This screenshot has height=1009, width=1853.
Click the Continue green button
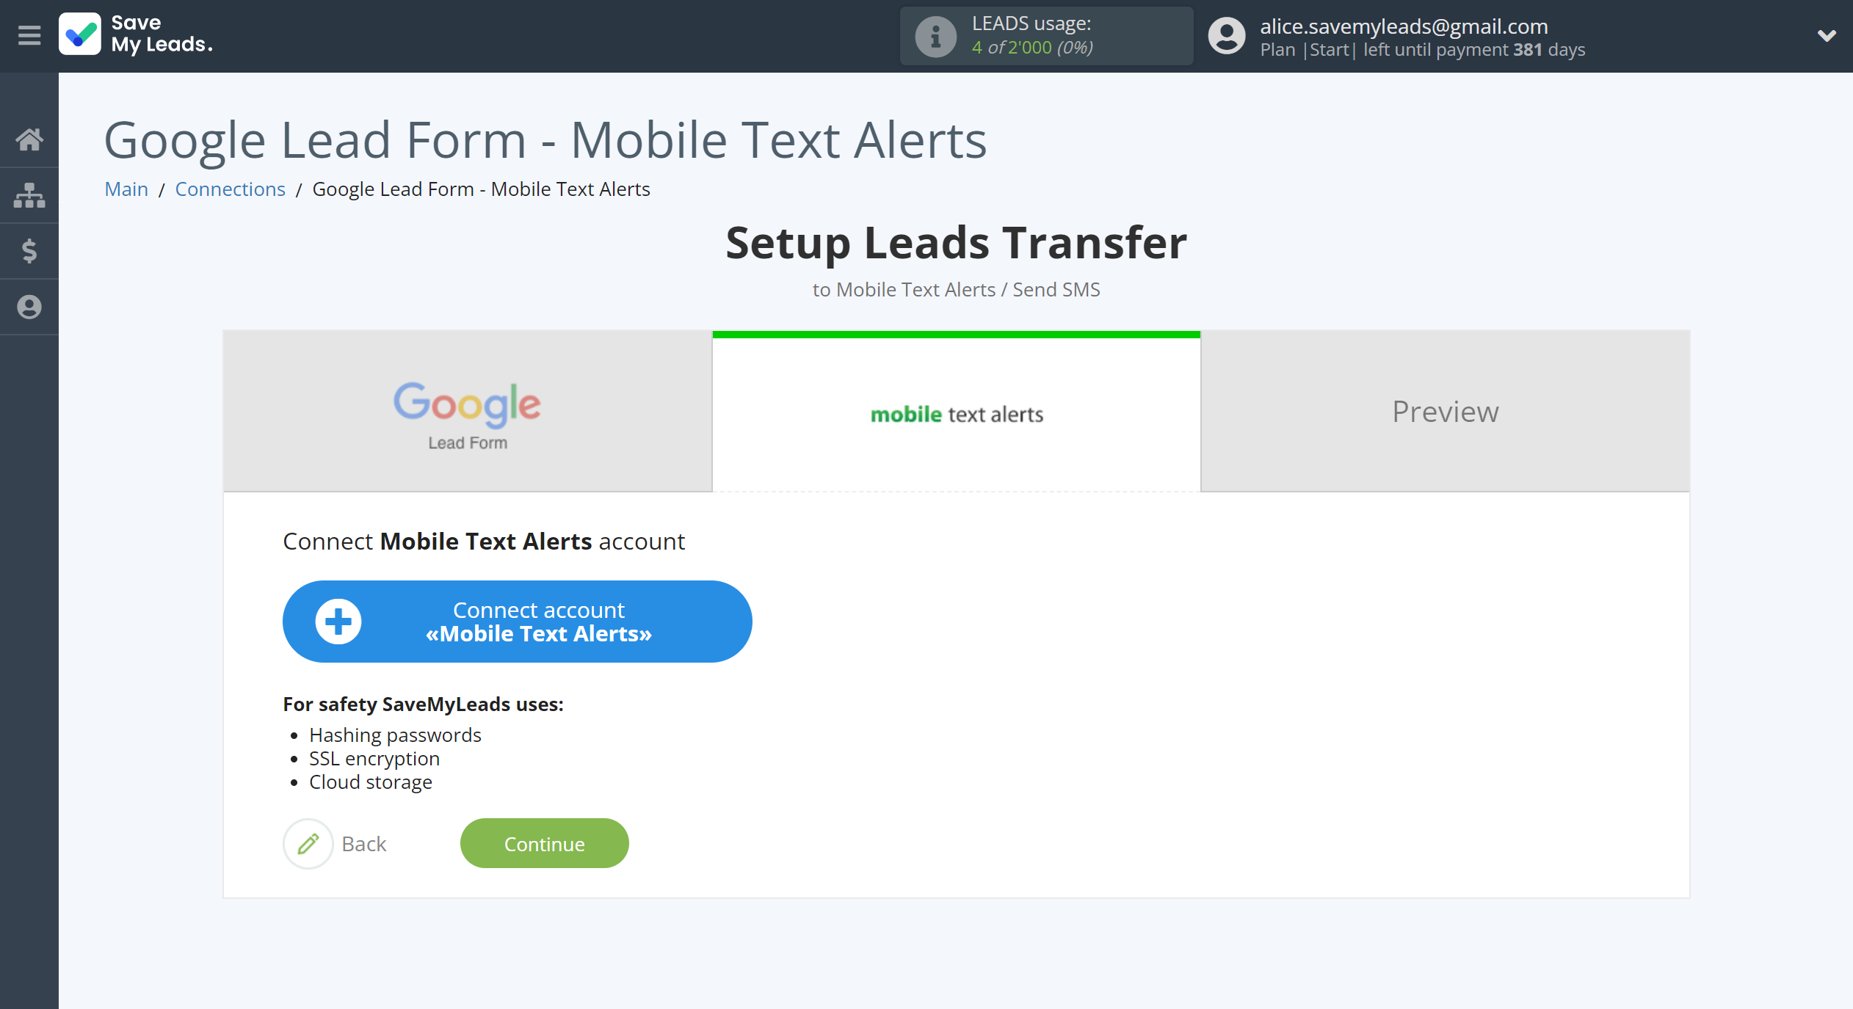543,842
